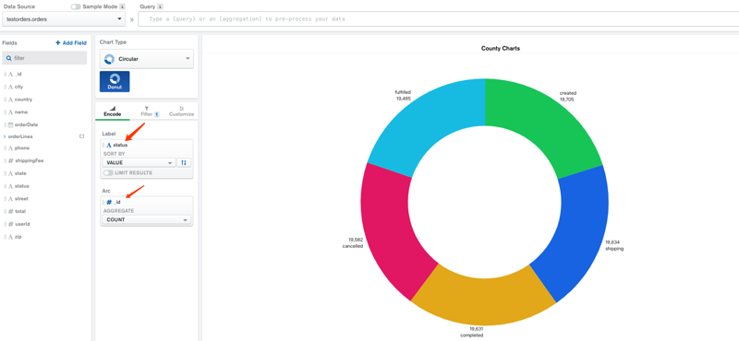Click the number type icon beside Arc _id
Viewport: 739px width, 341px height.
tap(109, 202)
